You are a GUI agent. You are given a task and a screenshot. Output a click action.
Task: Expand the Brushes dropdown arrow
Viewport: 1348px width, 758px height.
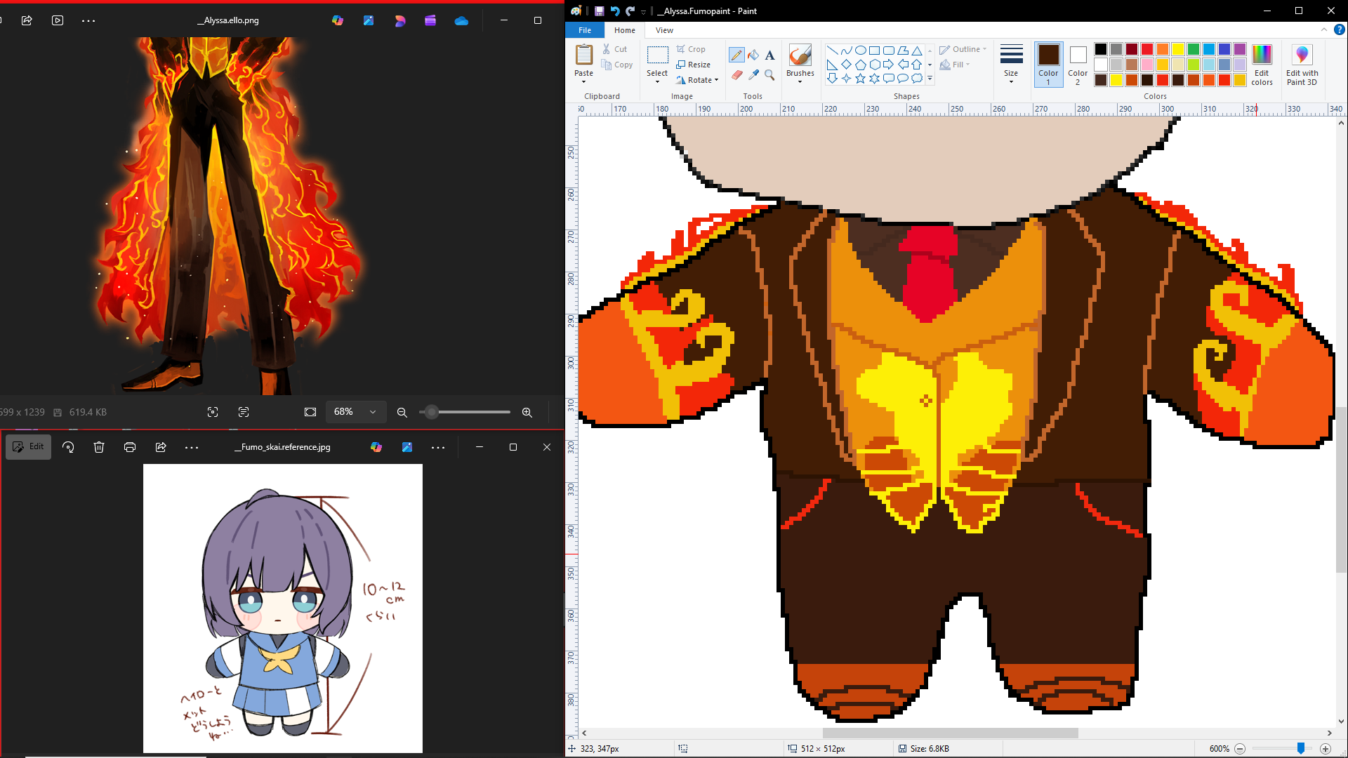800,82
